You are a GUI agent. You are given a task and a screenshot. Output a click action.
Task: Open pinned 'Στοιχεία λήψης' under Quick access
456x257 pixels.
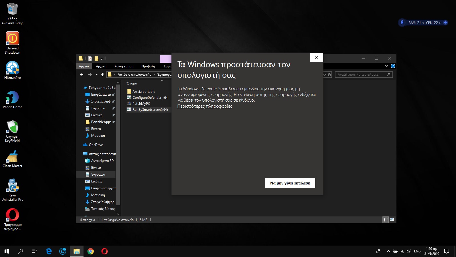click(x=100, y=101)
